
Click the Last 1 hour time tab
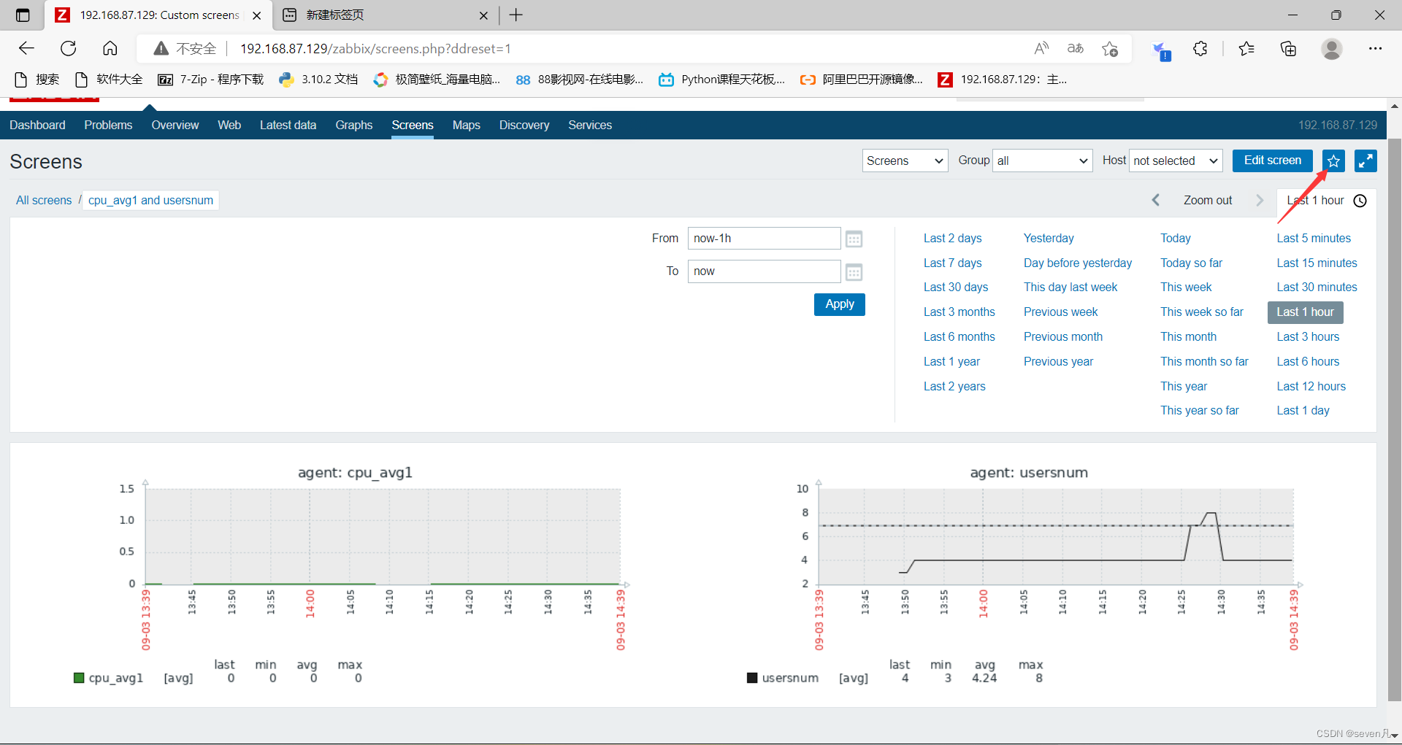tap(1325, 200)
